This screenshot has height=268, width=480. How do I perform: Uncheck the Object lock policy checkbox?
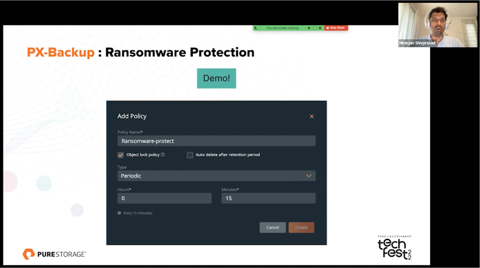tap(121, 155)
